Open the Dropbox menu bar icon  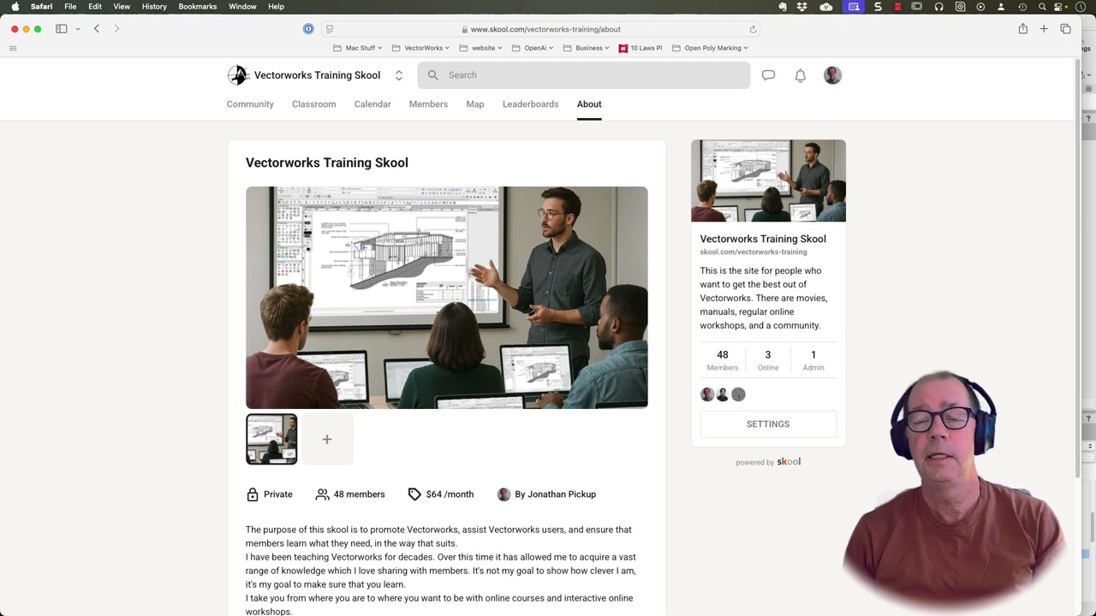click(x=802, y=7)
